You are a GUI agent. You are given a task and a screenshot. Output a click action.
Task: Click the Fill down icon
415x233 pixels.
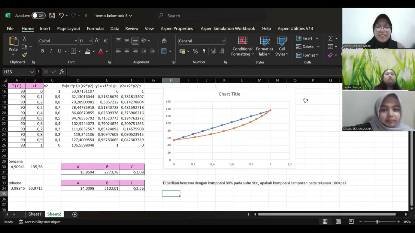point(330,47)
